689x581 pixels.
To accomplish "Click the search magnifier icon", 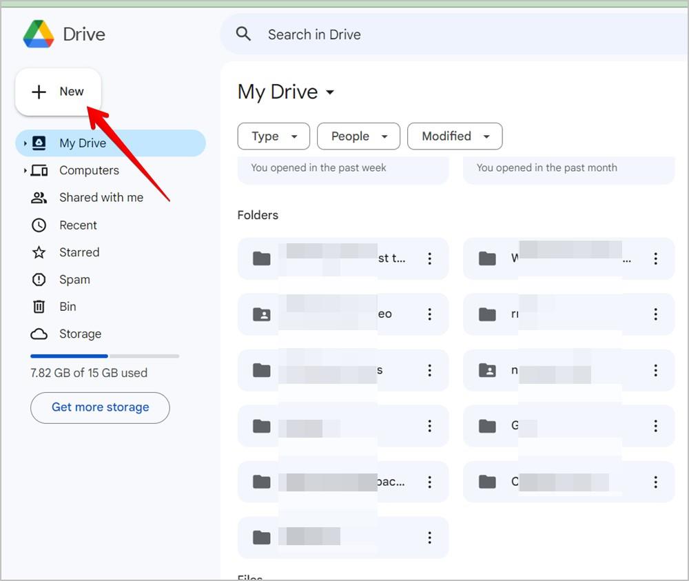I will (243, 34).
